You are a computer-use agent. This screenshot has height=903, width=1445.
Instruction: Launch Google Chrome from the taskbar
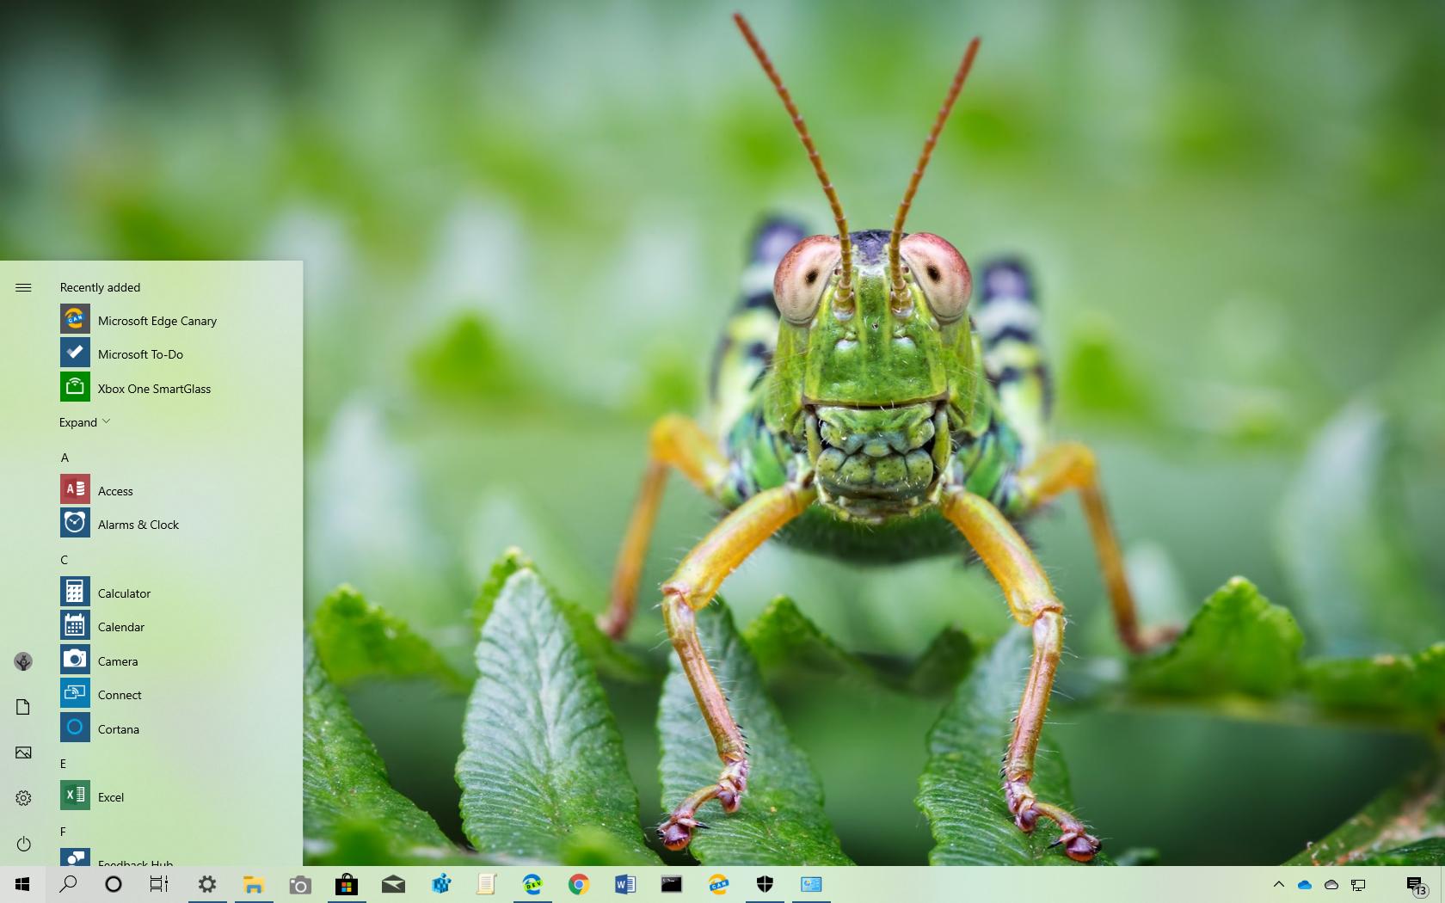click(579, 884)
